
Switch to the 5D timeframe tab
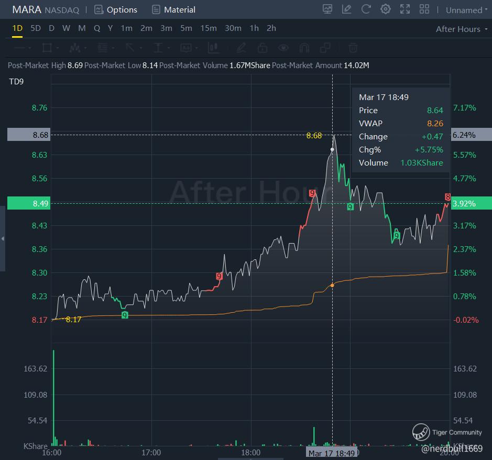[36, 28]
